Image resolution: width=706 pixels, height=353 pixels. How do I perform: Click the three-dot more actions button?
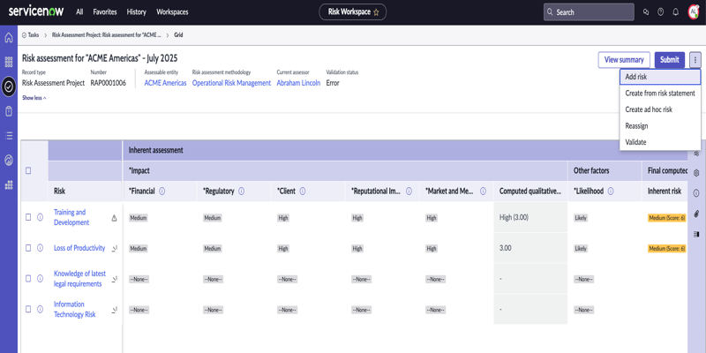click(695, 59)
